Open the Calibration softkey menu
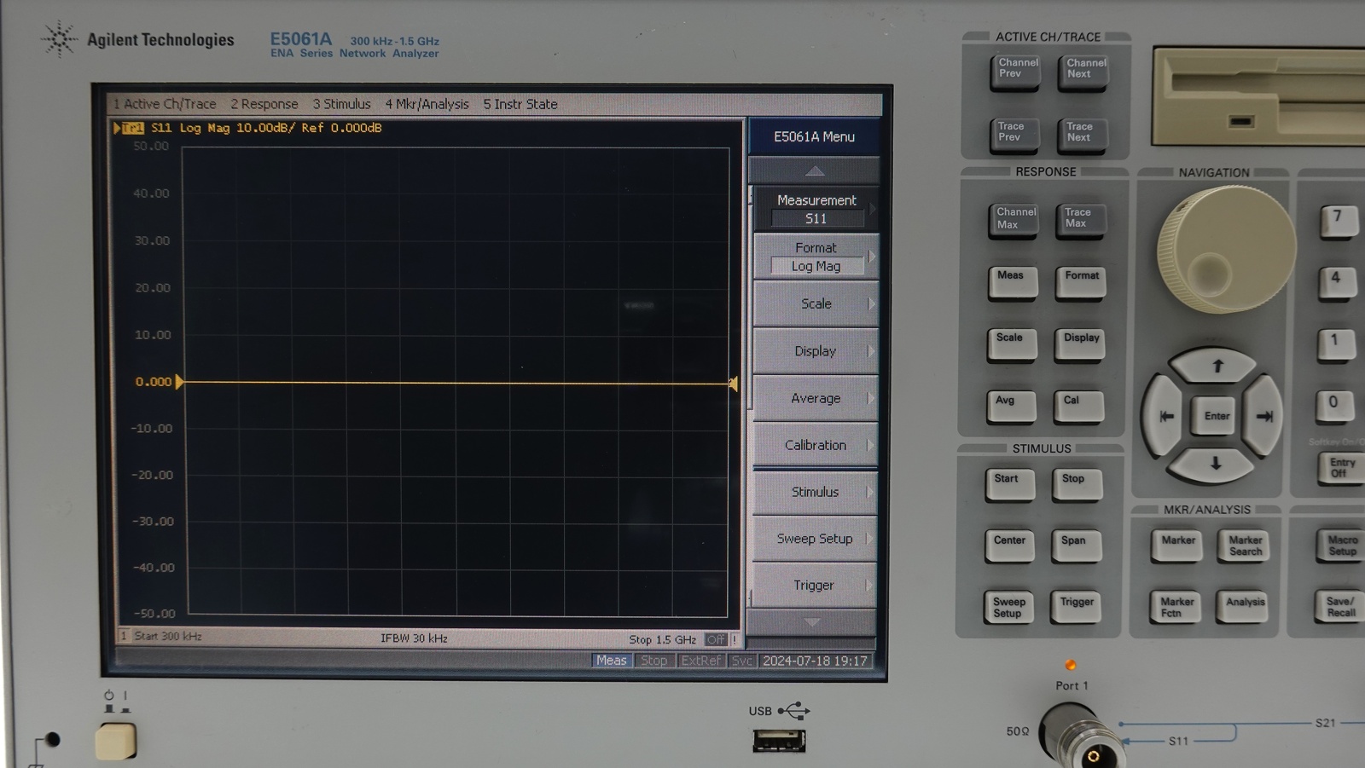Viewport: 1365px width, 768px height. [x=815, y=444]
